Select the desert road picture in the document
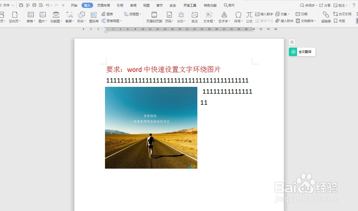Screen dimensions: 358x211 coord(151,128)
